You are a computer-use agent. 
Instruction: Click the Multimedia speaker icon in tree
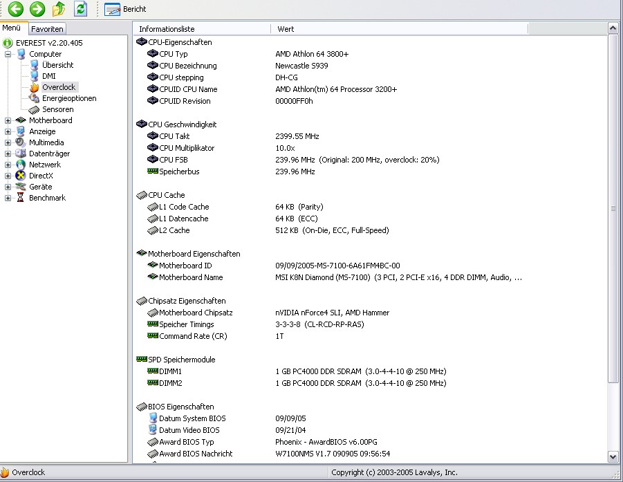point(21,142)
